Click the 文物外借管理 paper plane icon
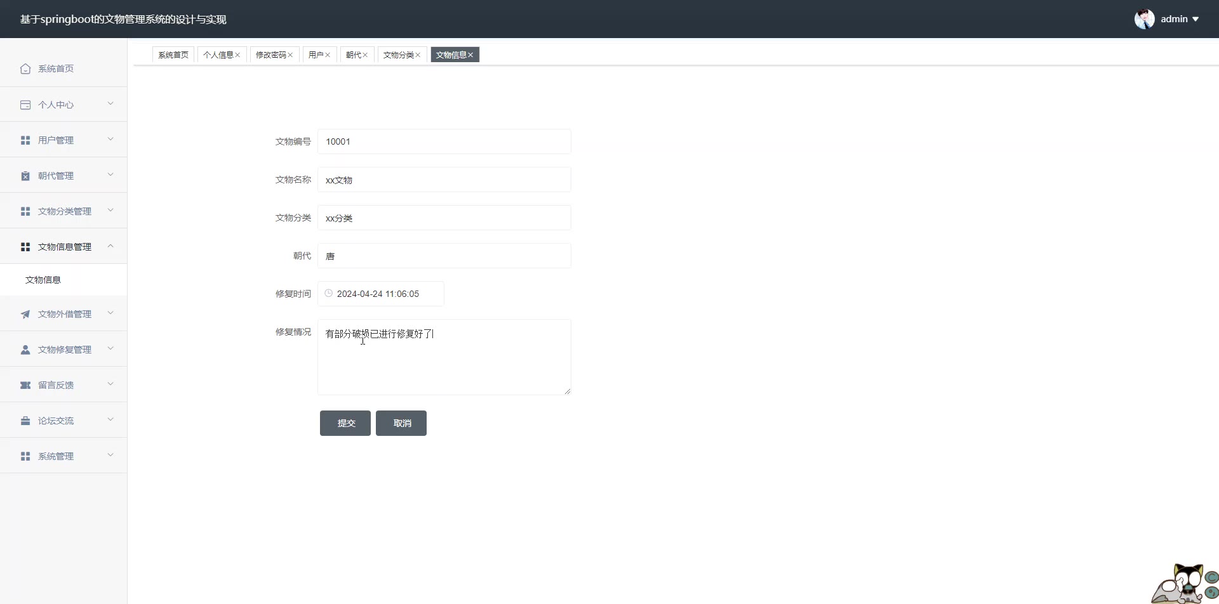 pos(25,314)
